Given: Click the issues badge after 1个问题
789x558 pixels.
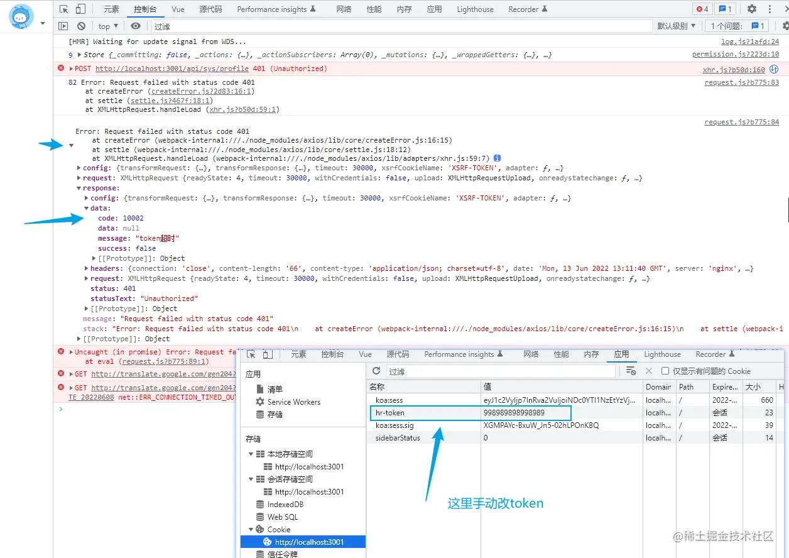Looking at the screenshot, I should click(758, 26).
